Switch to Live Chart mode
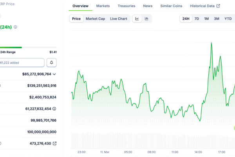 [x=118, y=19]
